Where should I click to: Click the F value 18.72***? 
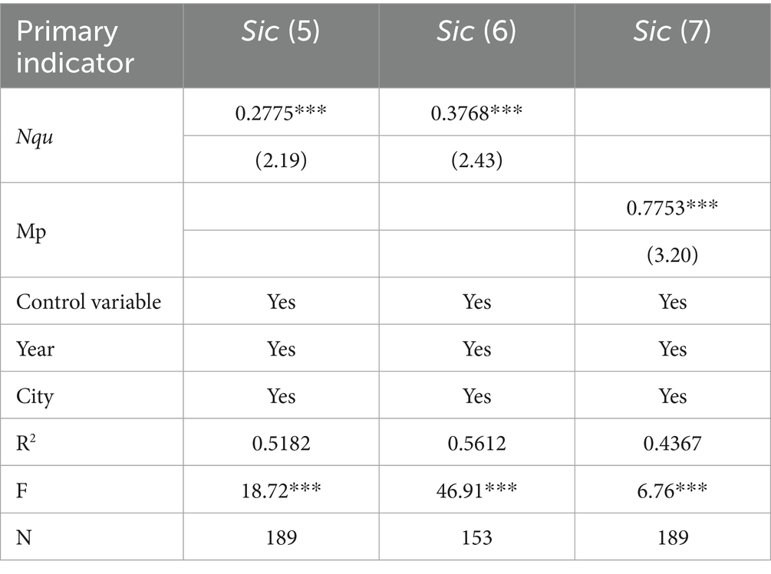click(281, 490)
